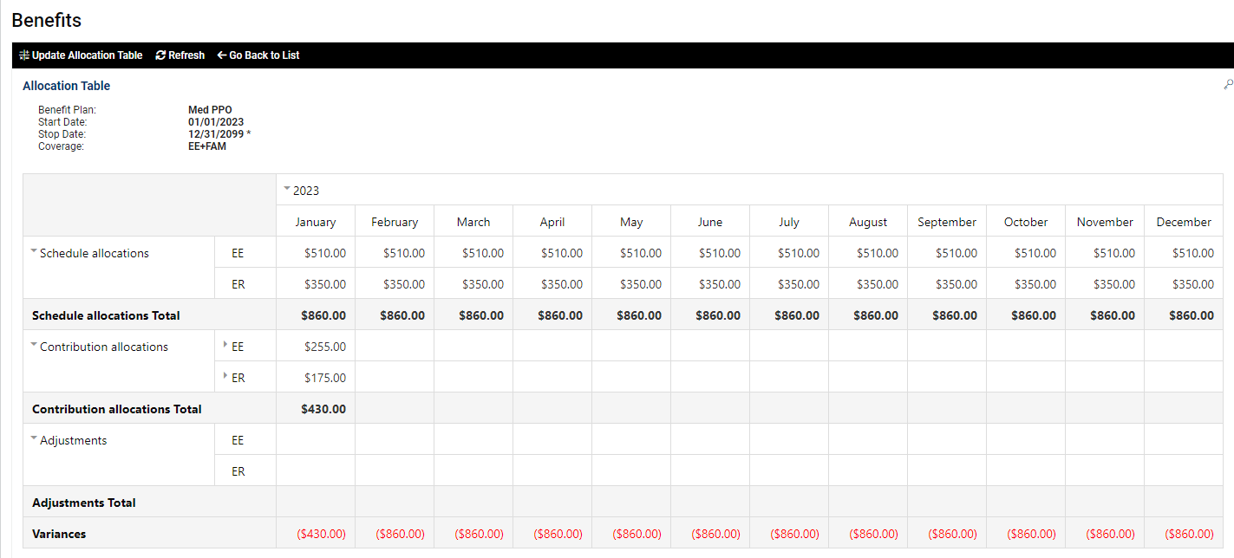Select the May column header

[631, 222]
